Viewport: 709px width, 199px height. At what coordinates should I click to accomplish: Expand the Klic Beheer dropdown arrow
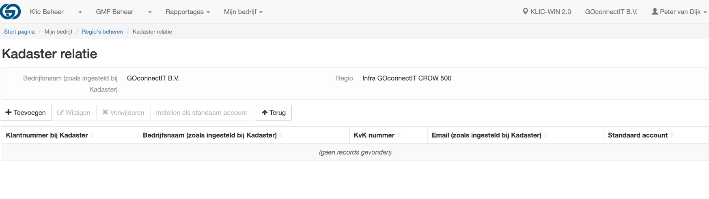[x=80, y=12]
